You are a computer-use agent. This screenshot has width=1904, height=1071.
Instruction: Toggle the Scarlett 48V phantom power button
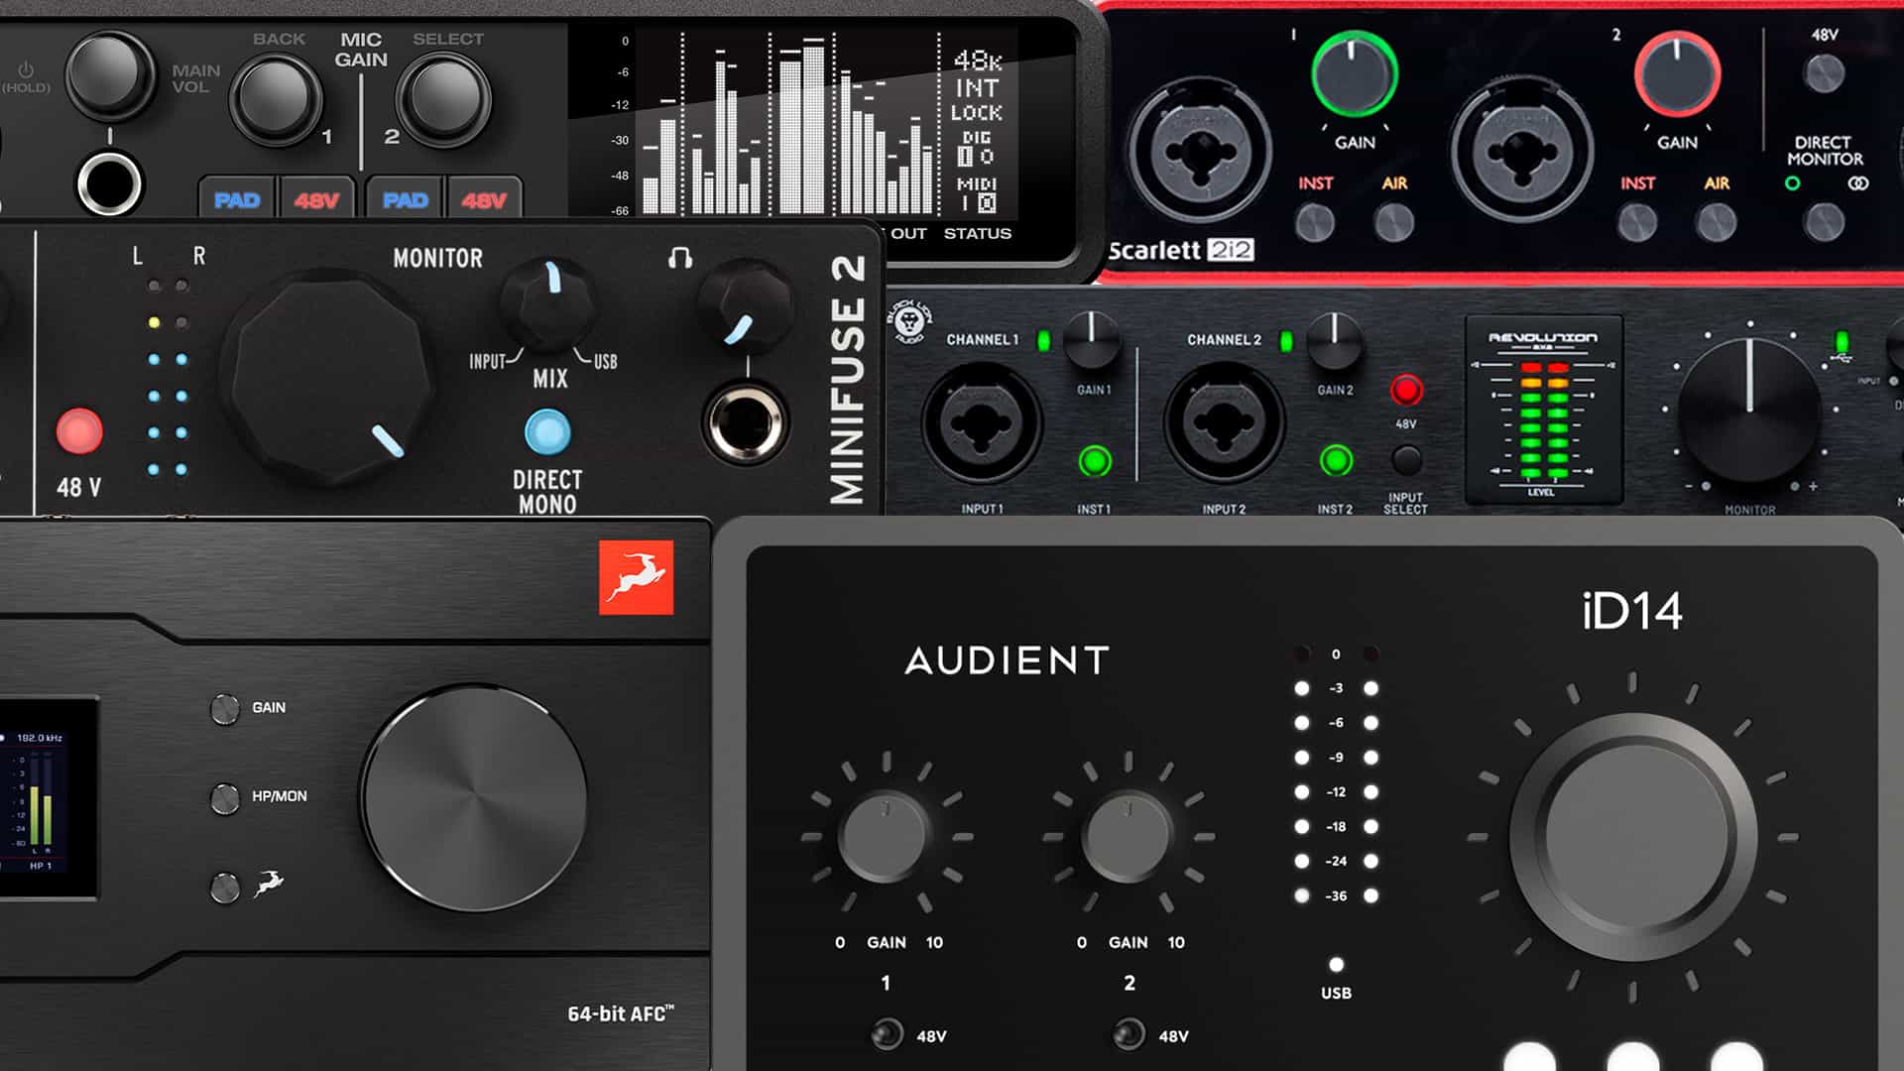pyautogui.click(x=1825, y=73)
